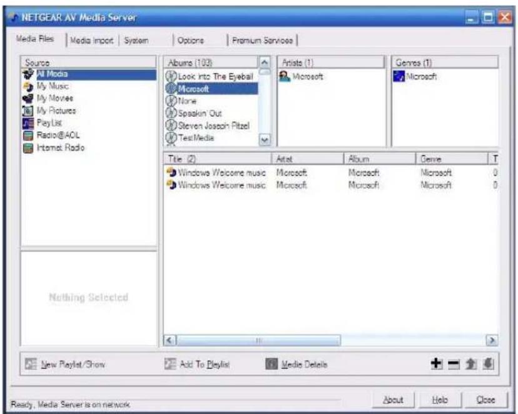This screenshot has height=414, width=518.
Task: Click 'Microsoft' in the Genres list
Action: click(x=421, y=76)
